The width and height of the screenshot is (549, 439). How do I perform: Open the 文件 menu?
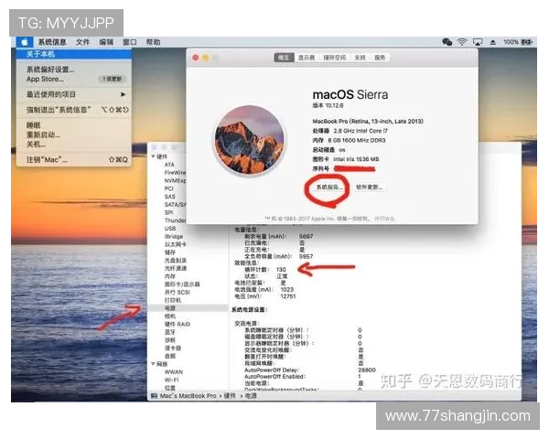pyautogui.click(x=82, y=42)
